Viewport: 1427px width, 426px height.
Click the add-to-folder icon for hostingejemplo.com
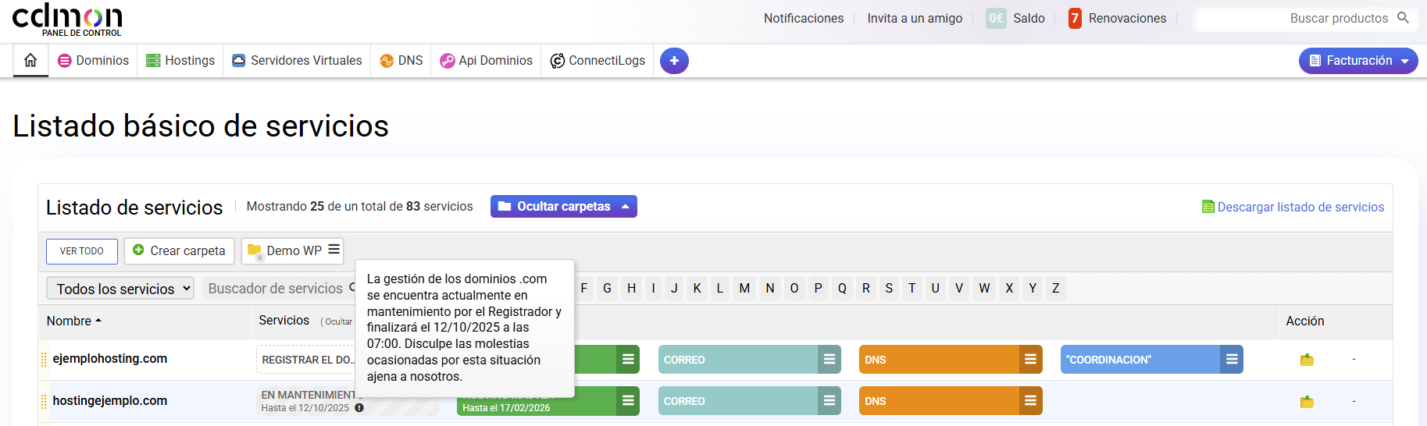click(x=1307, y=402)
